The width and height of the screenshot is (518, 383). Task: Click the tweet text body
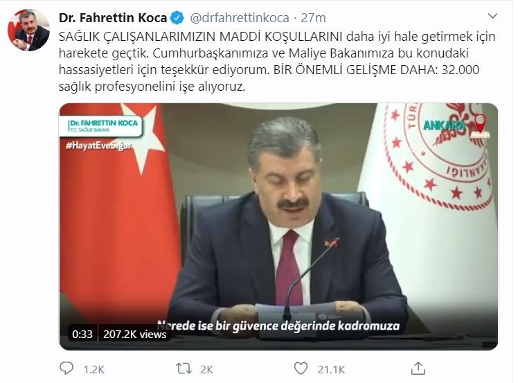(277, 62)
